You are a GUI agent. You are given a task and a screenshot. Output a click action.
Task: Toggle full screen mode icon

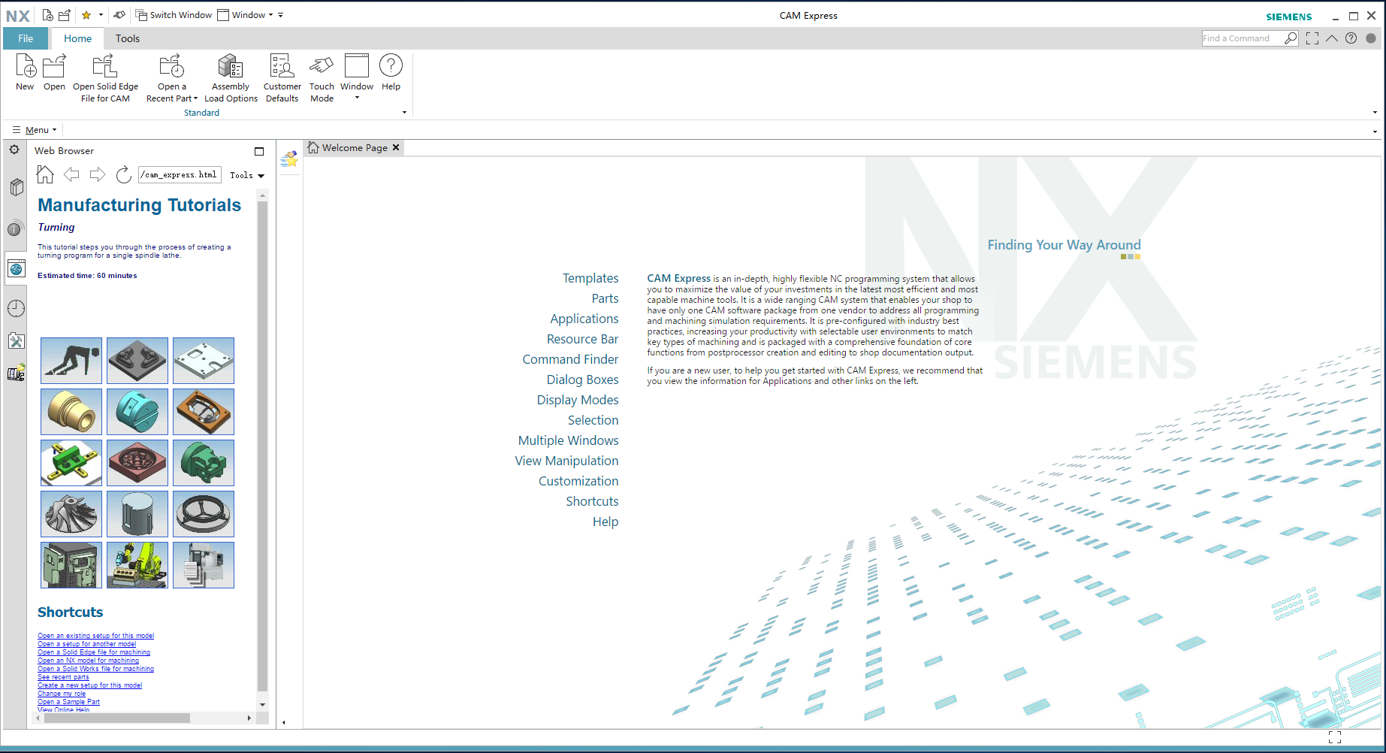(x=1312, y=38)
